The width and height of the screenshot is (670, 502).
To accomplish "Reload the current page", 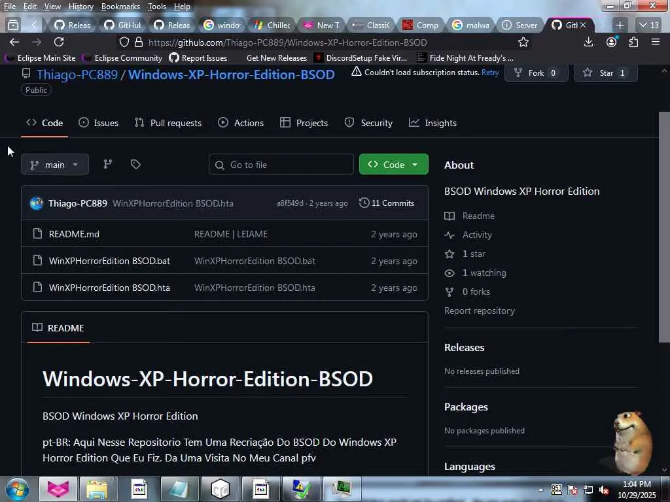I will coord(59,42).
